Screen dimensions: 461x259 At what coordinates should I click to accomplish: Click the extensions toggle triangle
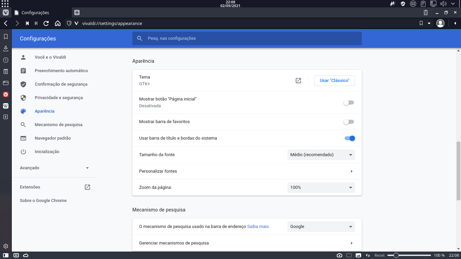455,23
